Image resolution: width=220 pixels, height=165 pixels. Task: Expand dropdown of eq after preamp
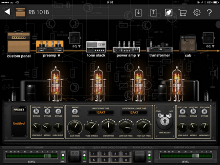(79, 46)
